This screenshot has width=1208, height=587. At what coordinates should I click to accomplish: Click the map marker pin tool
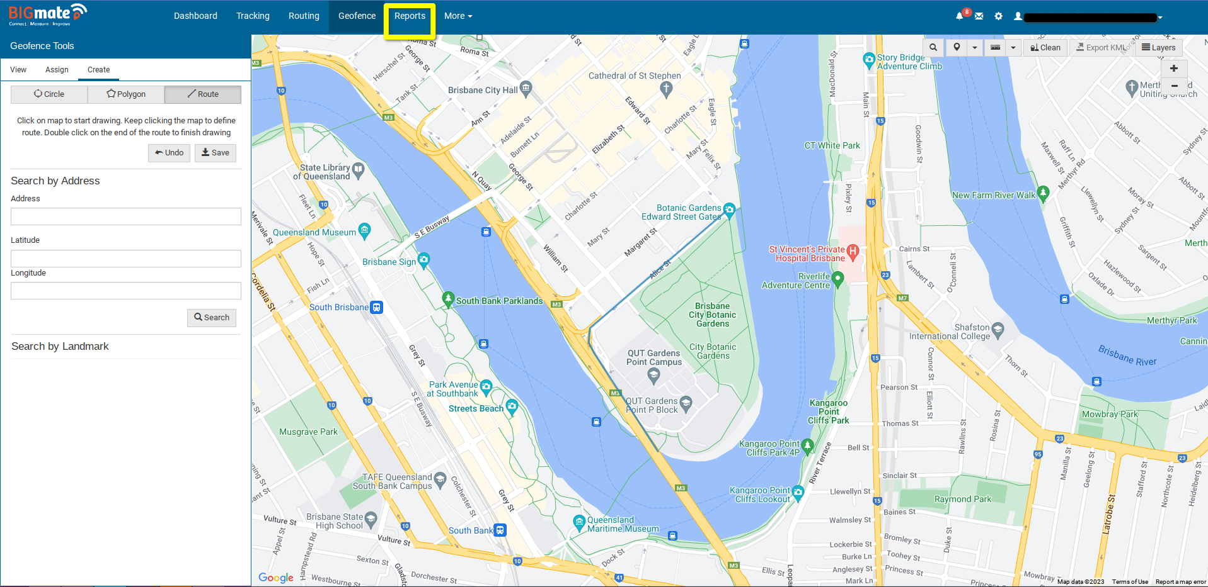click(957, 47)
